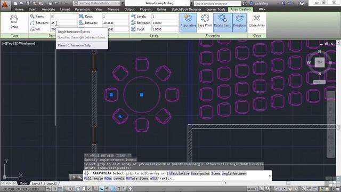341x192 pixels.
Task: Click the Levels count input field
Action: [x=165, y=17]
